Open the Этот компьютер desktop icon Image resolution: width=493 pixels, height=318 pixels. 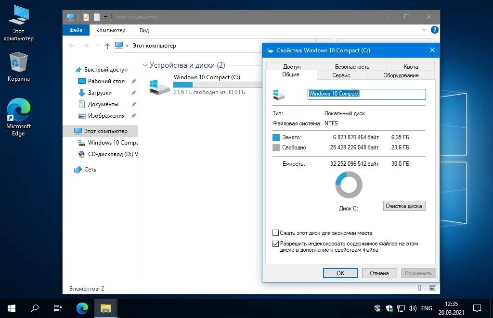[18, 24]
